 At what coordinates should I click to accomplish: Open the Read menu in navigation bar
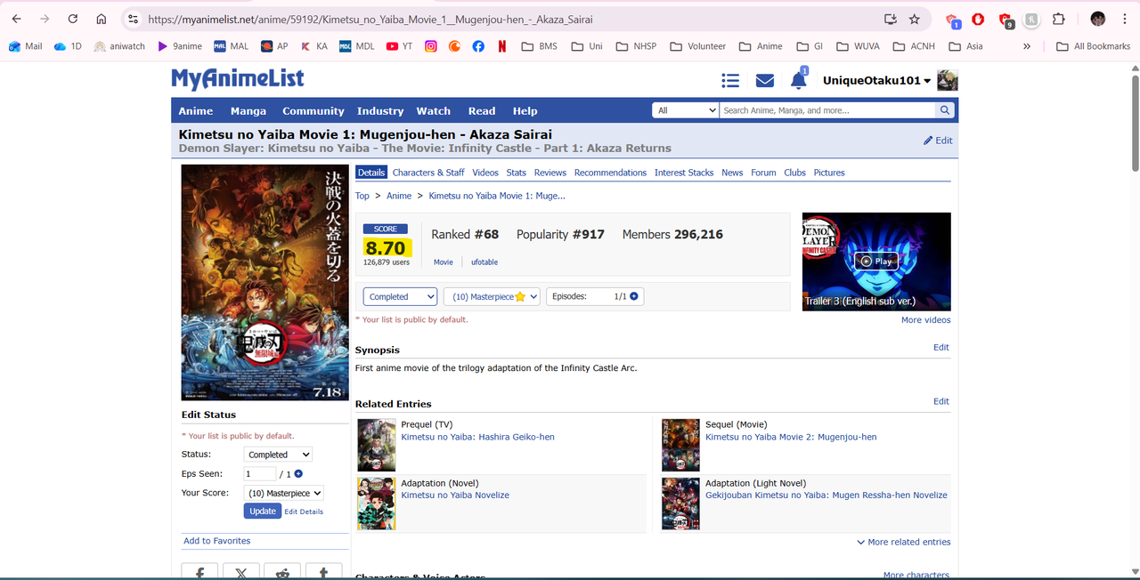482,111
